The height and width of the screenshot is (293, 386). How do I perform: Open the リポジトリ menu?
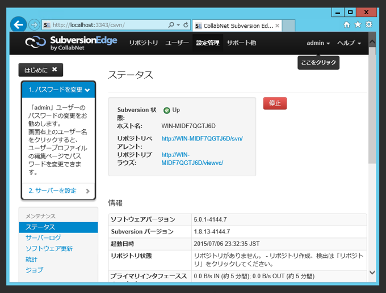144,43
